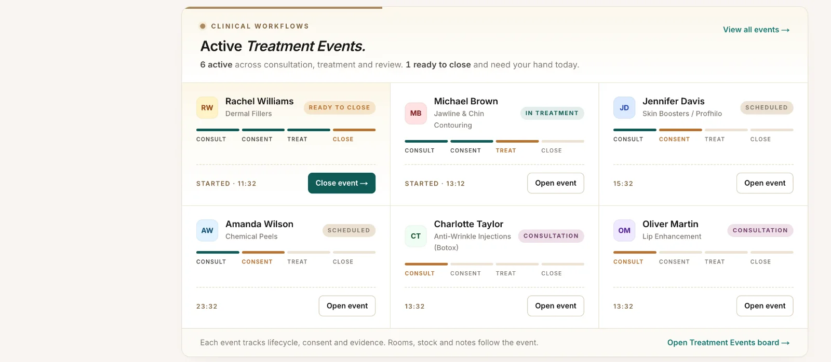831x362 pixels.
Task: Click Jawline & Chin Contouring text
Action: (459, 119)
